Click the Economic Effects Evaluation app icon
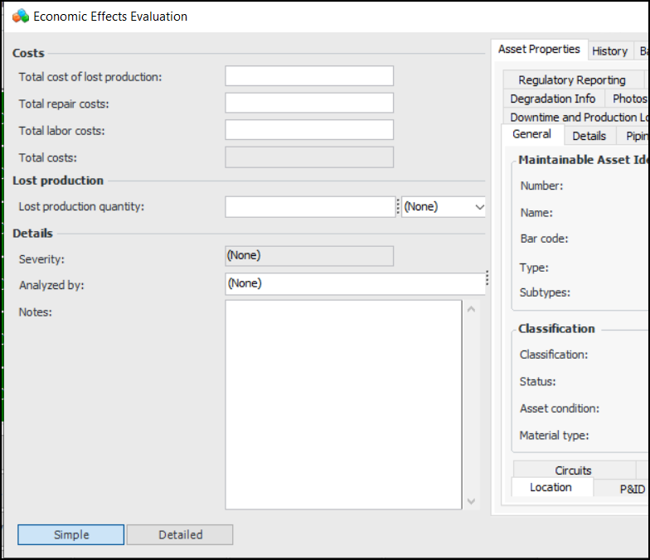 pos(21,17)
